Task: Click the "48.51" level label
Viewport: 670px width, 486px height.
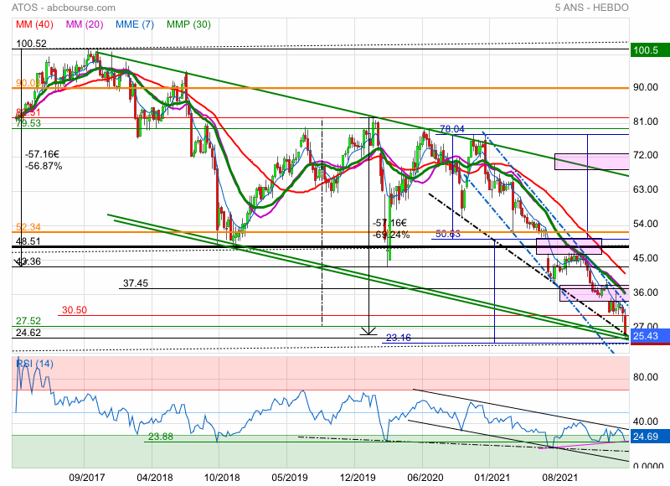Action: pos(28,241)
